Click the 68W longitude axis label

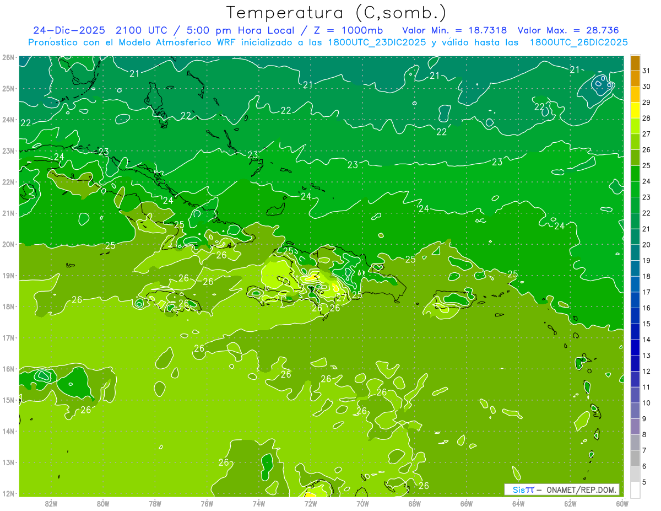click(x=414, y=503)
